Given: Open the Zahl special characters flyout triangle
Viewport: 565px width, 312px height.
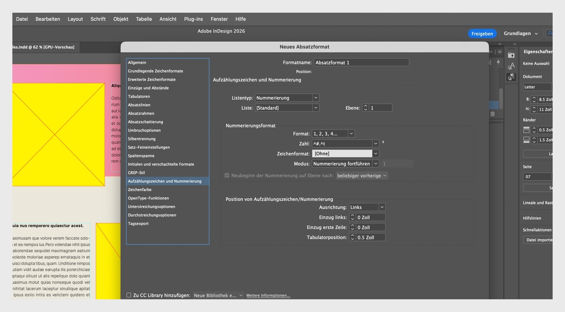Looking at the screenshot, I should [383, 142].
